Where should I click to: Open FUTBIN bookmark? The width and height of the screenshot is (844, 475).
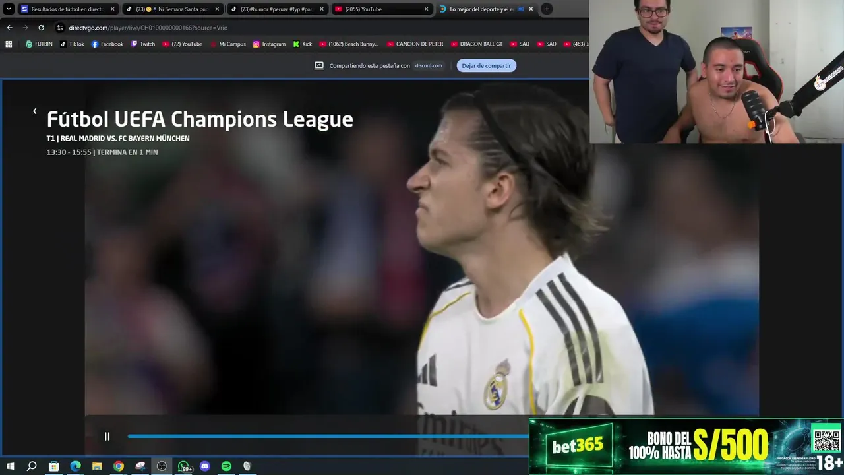click(39, 44)
